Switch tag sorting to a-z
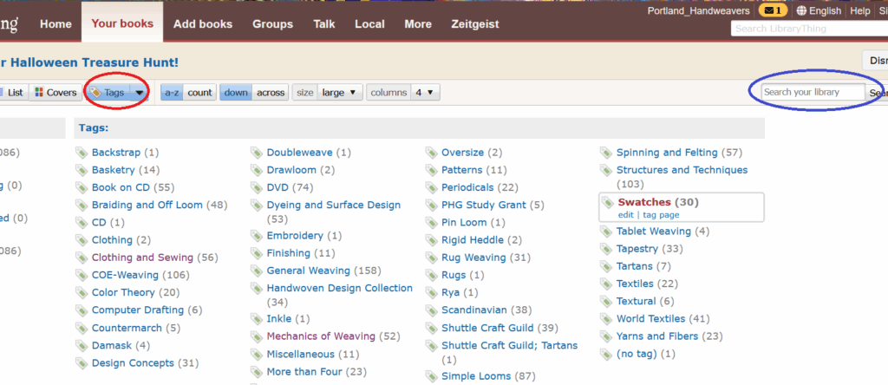This screenshot has width=888, height=385. point(172,93)
